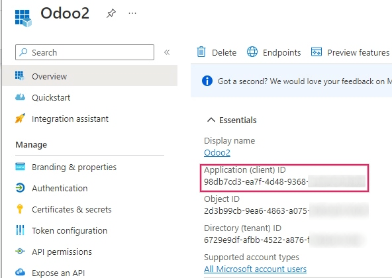Click the Directory (tenant) ID label
392x278 pixels.
coord(242,228)
